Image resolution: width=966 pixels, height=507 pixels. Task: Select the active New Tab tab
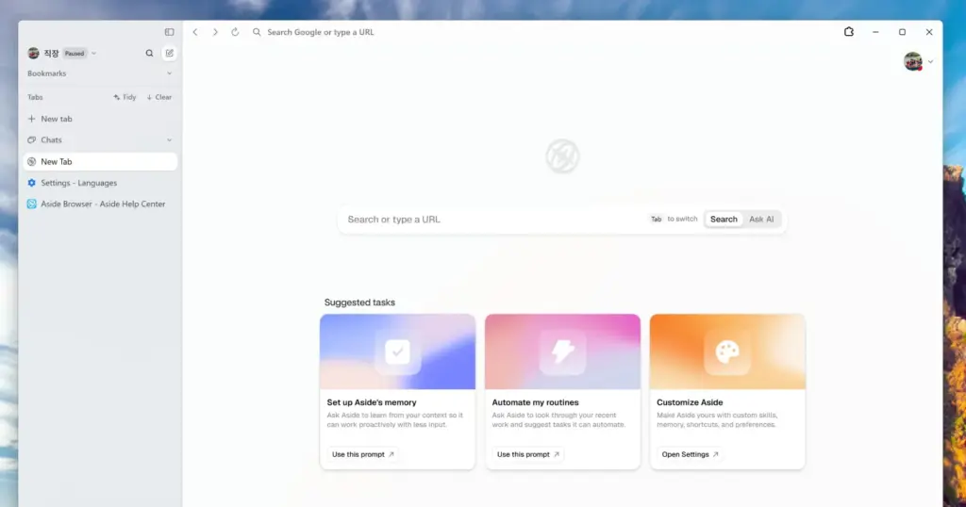point(100,162)
